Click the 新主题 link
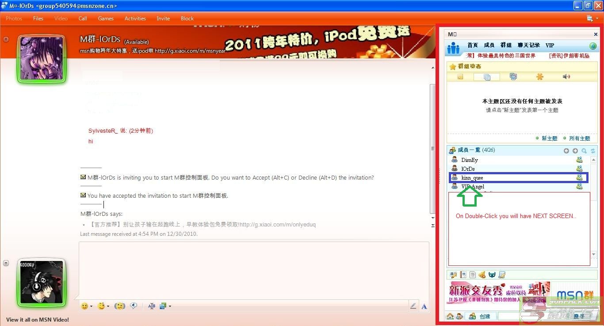This screenshot has width=604, height=326. [x=549, y=138]
